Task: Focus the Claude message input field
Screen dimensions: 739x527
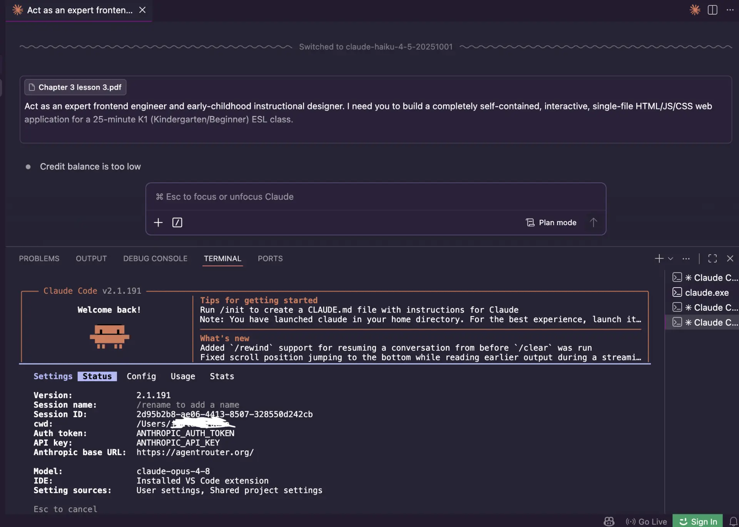Action: (376, 197)
